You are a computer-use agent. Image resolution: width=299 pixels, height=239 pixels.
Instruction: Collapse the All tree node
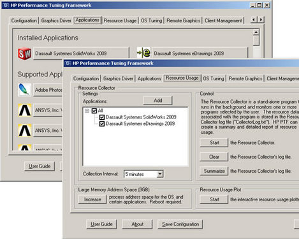pos(87,111)
